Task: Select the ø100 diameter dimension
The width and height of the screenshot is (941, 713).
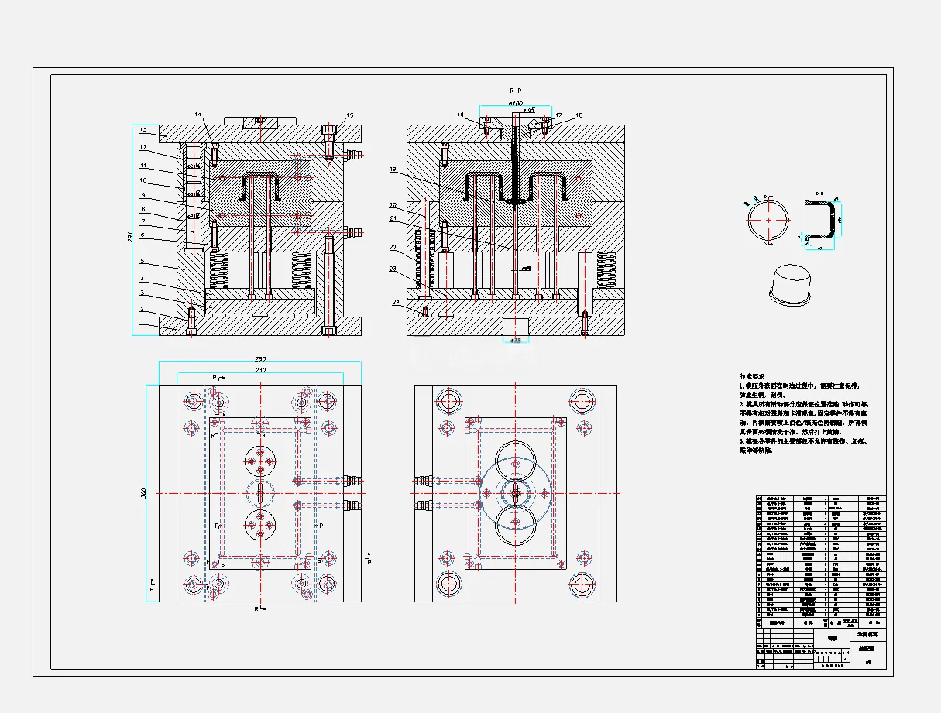Action: pyautogui.click(x=515, y=103)
